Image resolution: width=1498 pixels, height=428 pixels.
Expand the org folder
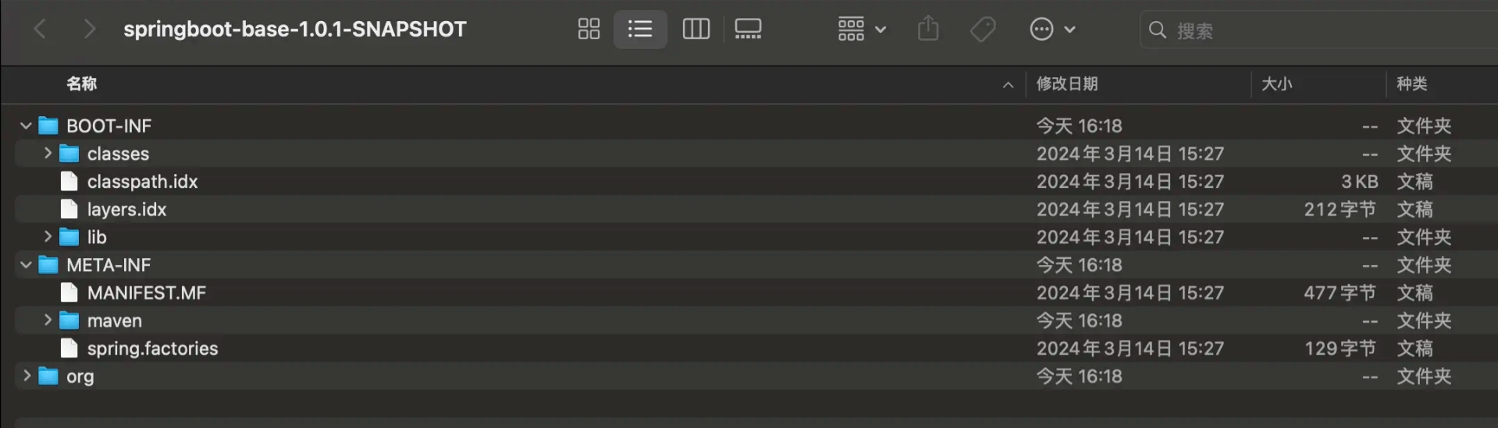tap(27, 376)
